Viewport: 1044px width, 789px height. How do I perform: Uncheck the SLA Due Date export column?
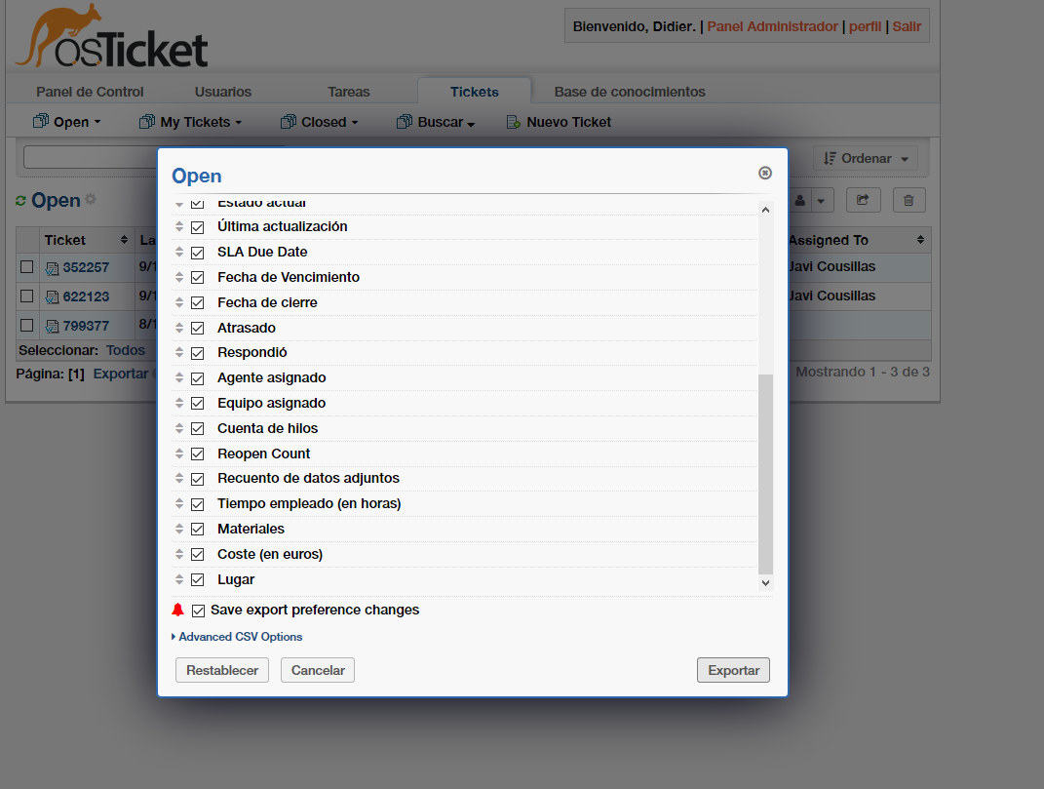coord(197,252)
